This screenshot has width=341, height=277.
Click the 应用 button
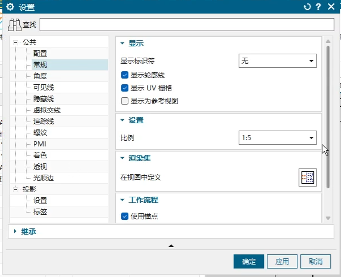coord(282,261)
